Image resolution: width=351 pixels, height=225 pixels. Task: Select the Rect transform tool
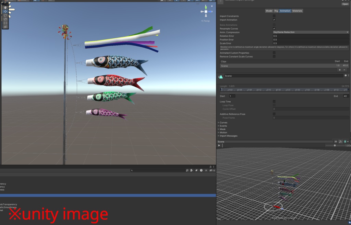point(5,23)
